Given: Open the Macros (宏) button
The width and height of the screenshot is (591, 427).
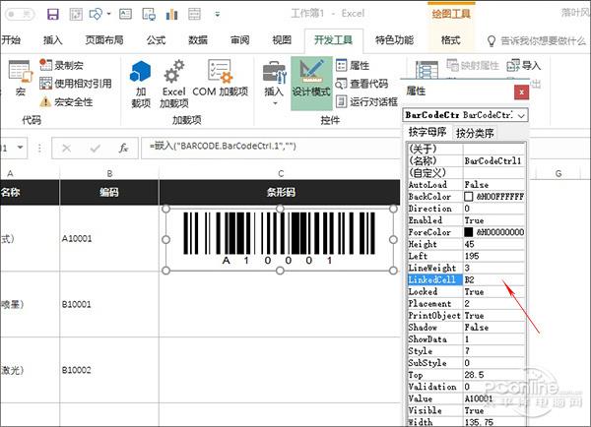Looking at the screenshot, I should pyautogui.click(x=19, y=80).
